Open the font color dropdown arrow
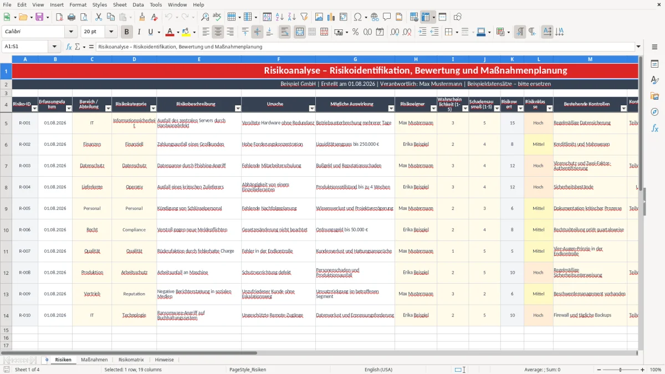Screen dimensions: 665x374 click(178, 32)
